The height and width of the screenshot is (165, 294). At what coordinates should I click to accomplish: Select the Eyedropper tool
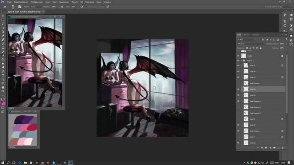[3, 36]
